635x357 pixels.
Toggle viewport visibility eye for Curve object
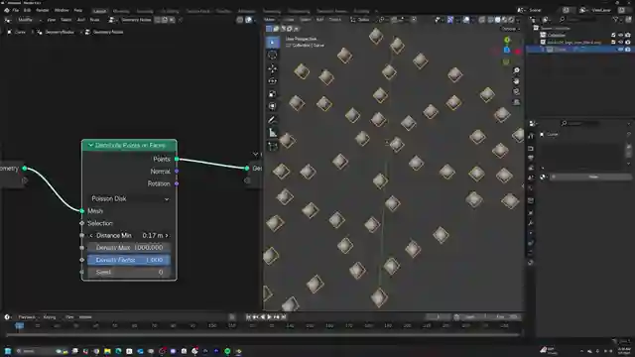pyautogui.click(x=620, y=50)
